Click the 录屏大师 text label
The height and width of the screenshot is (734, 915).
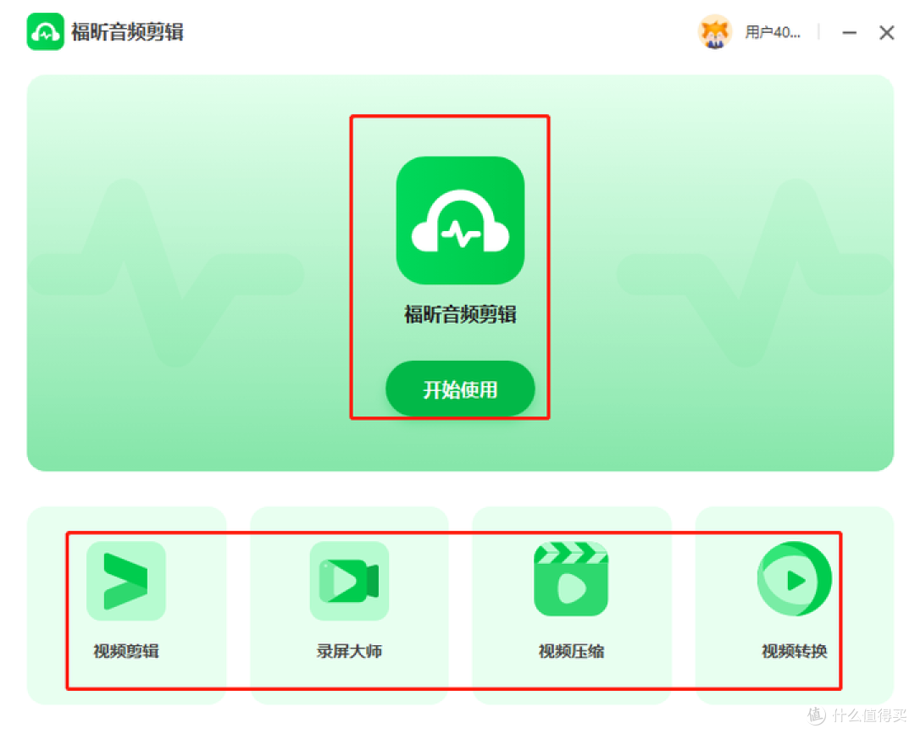pyautogui.click(x=349, y=651)
